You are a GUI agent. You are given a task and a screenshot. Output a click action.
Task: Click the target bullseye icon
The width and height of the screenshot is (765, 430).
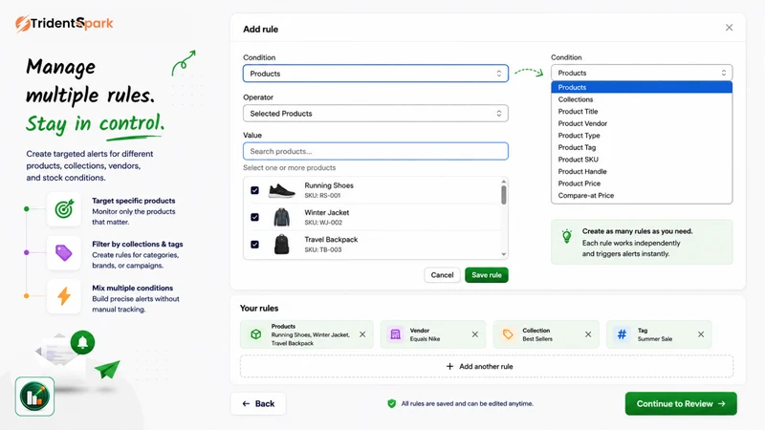[64, 209]
